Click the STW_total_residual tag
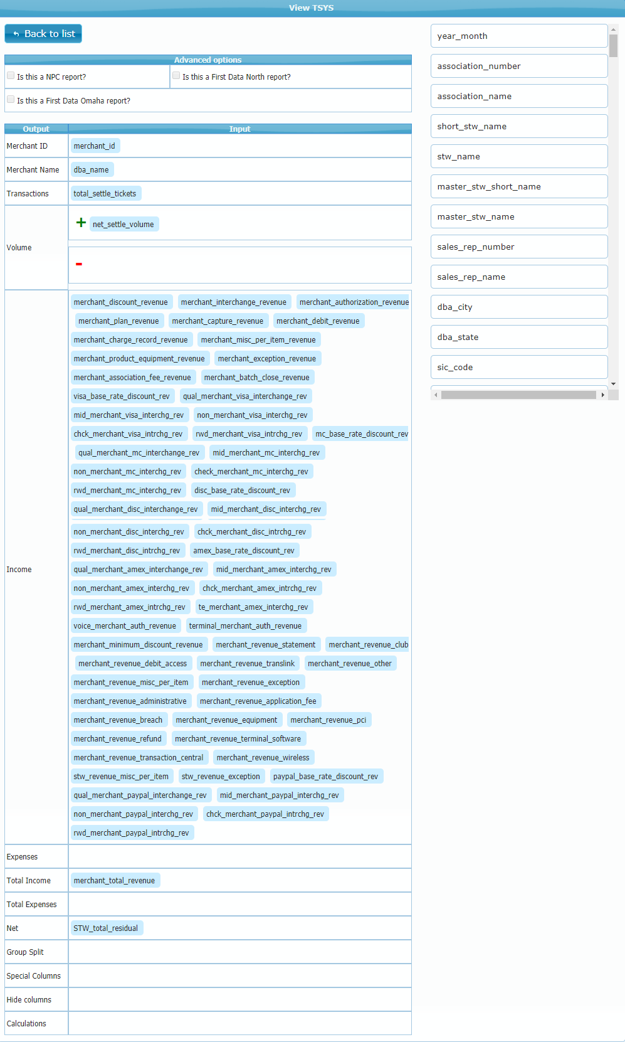 pyautogui.click(x=106, y=928)
